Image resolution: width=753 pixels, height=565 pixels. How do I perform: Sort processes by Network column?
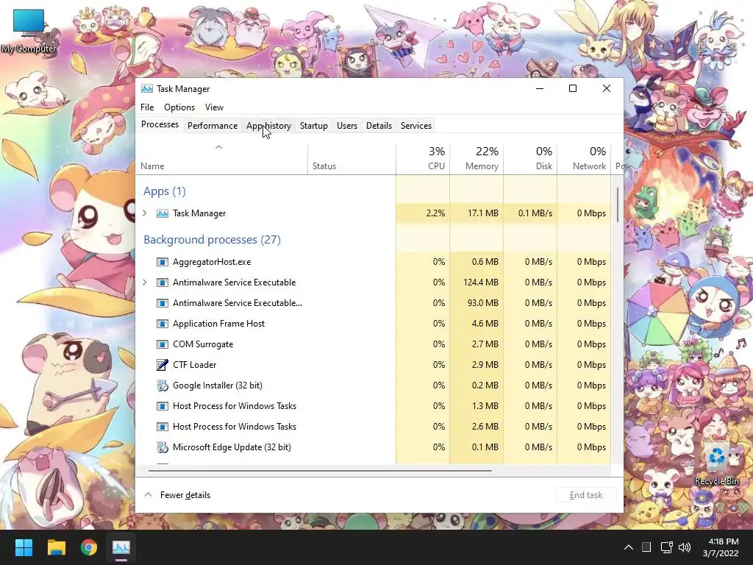click(584, 159)
